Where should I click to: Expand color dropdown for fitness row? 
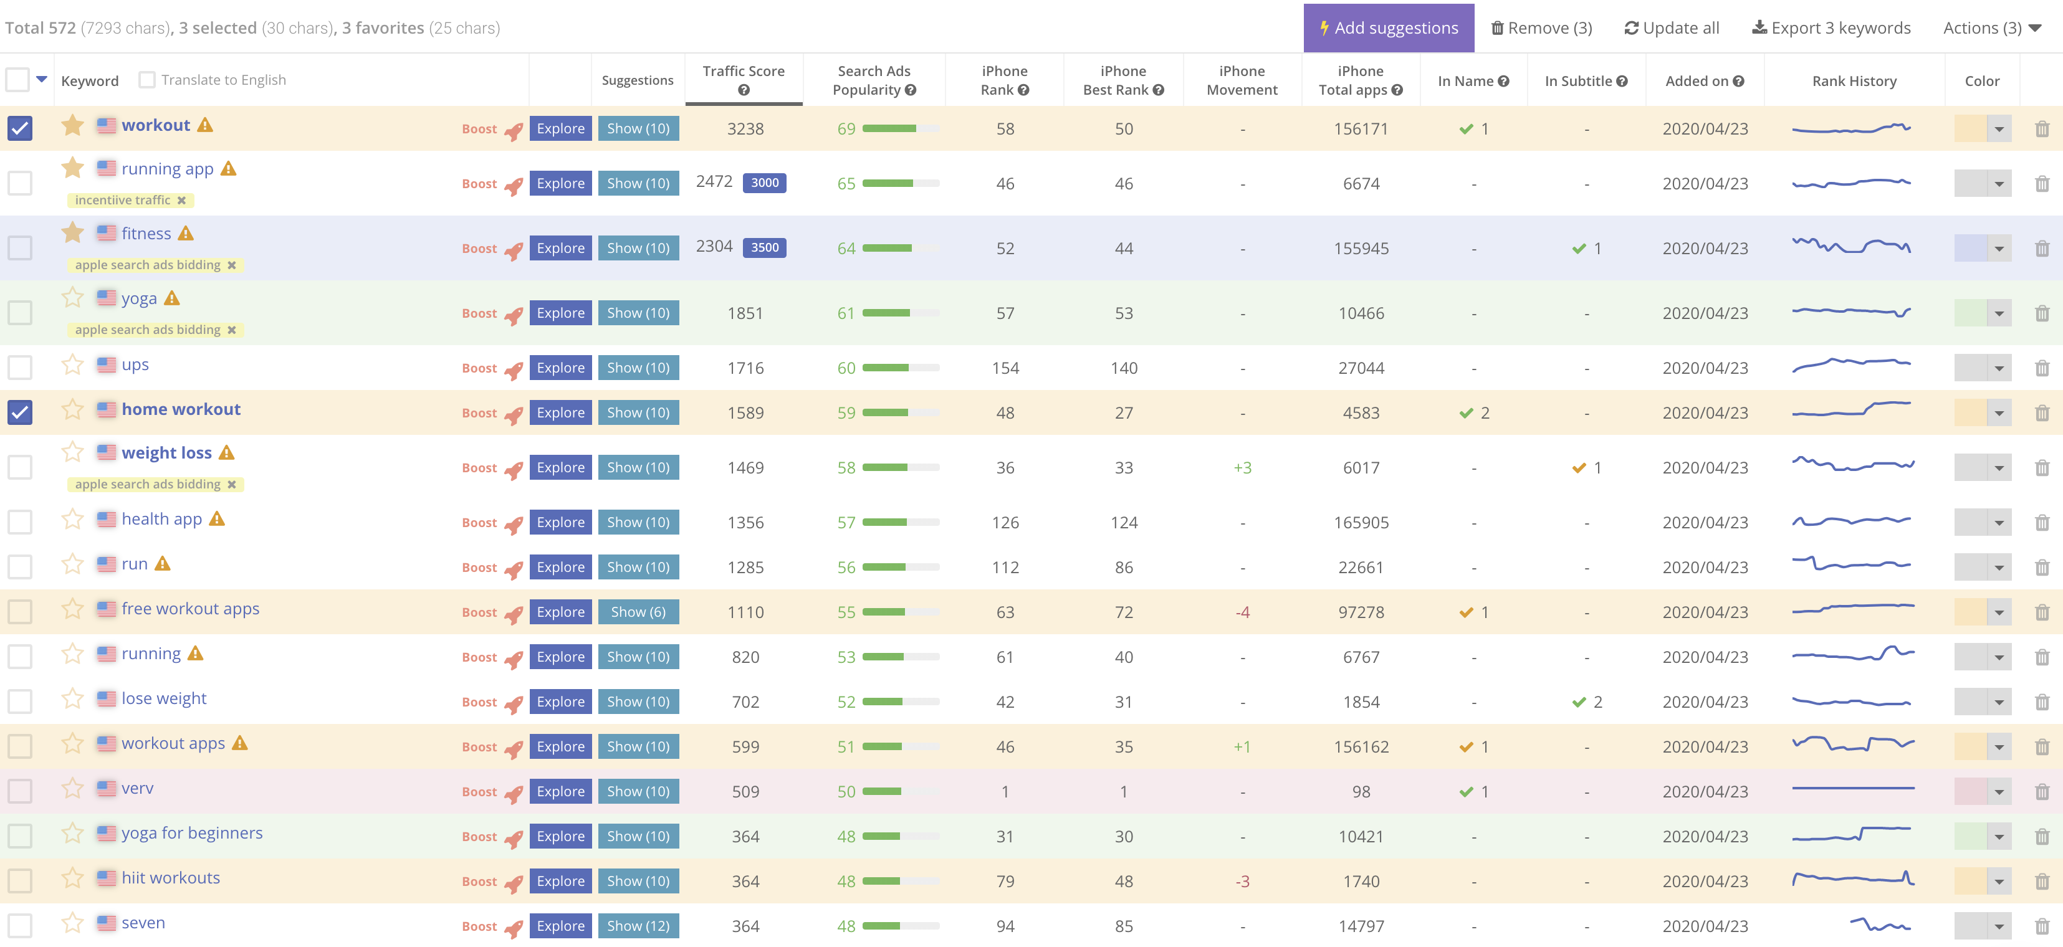tap(1999, 249)
